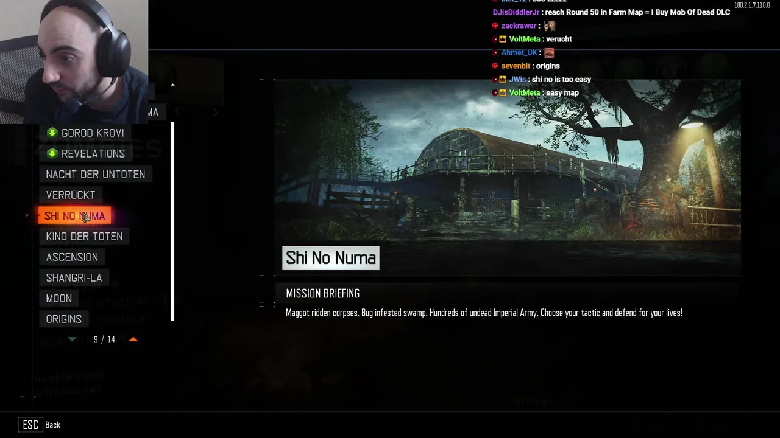
Task: Click the sevenbit chat username
Action: pyautogui.click(x=516, y=66)
